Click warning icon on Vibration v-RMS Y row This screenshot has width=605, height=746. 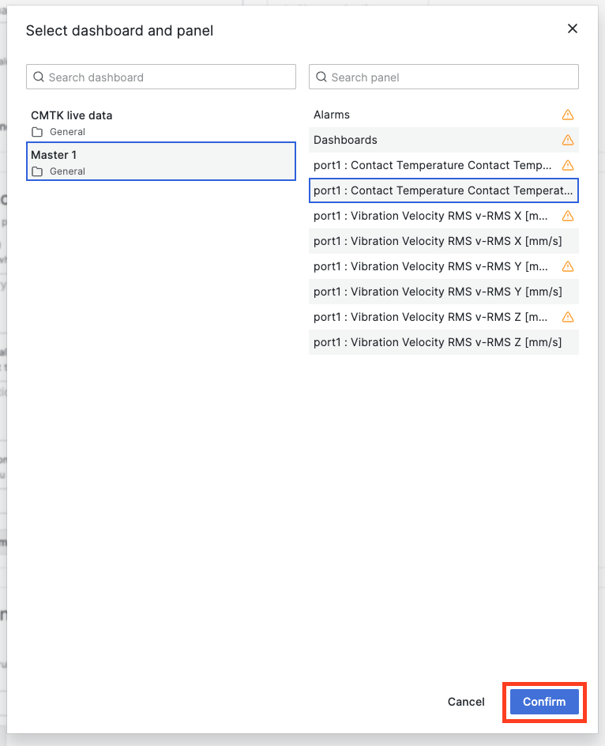pos(567,266)
